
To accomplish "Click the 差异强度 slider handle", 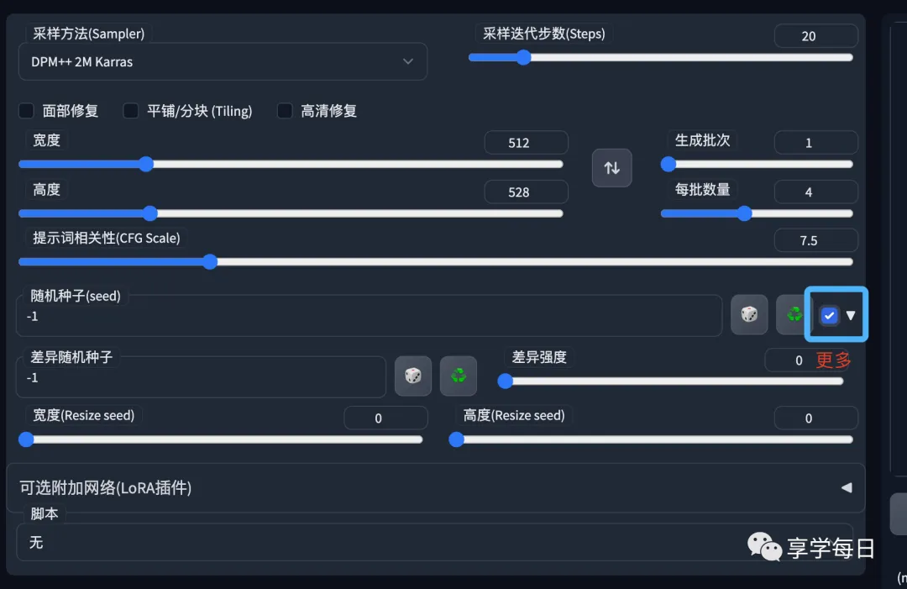I will [506, 381].
